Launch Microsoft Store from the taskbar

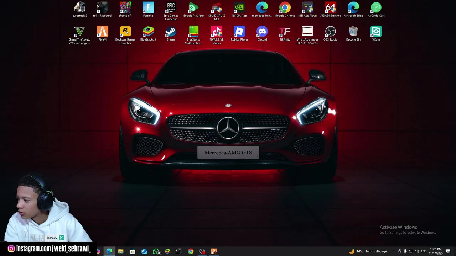[x=133, y=251]
